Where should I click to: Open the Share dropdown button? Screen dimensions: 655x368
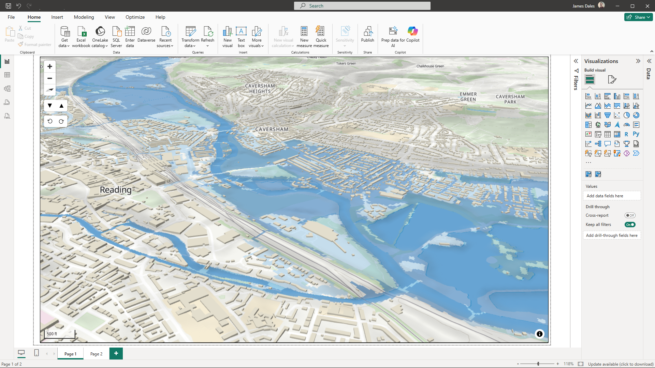click(x=638, y=17)
